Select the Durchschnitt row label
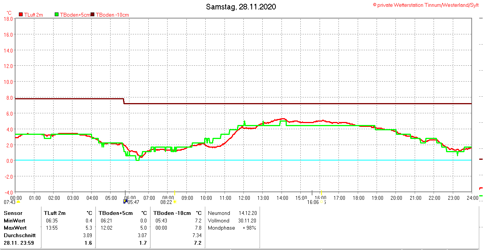Screen dimensions: 483x250 (x=19, y=235)
